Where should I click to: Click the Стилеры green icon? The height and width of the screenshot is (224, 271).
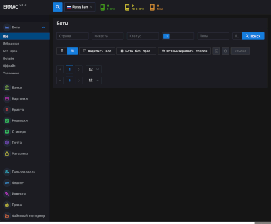(x=7, y=131)
